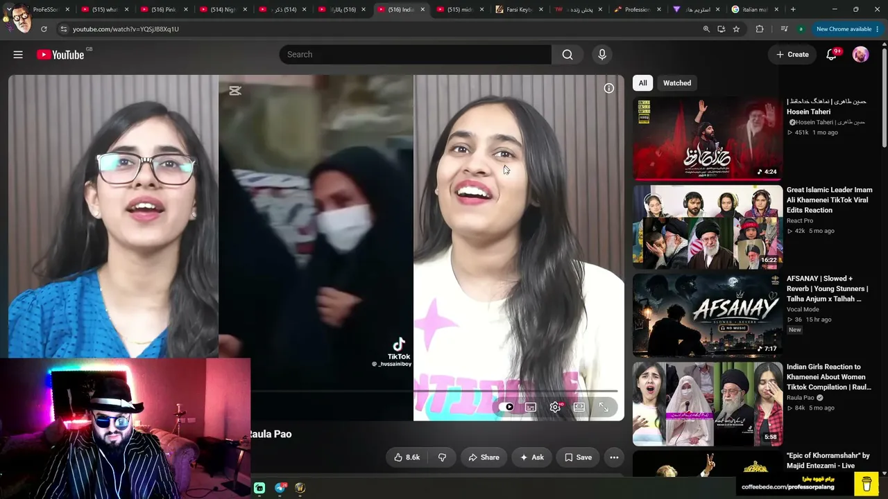
Task: Open the green taskbar app icon
Action: tap(259, 488)
